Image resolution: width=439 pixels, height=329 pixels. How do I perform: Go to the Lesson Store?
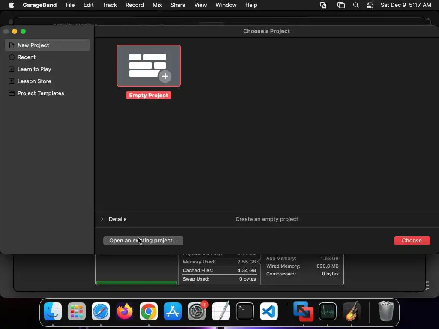[47, 81]
